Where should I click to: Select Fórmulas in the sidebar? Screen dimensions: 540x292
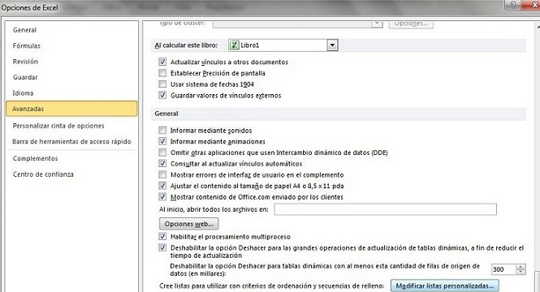tap(27, 45)
